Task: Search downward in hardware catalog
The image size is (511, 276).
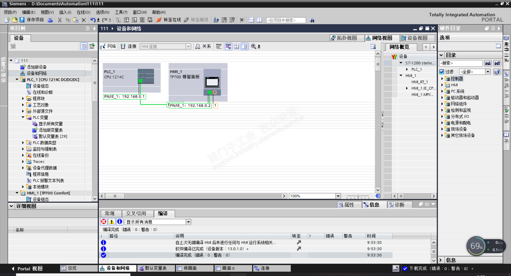Action: pyautogui.click(x=488, y=63)
